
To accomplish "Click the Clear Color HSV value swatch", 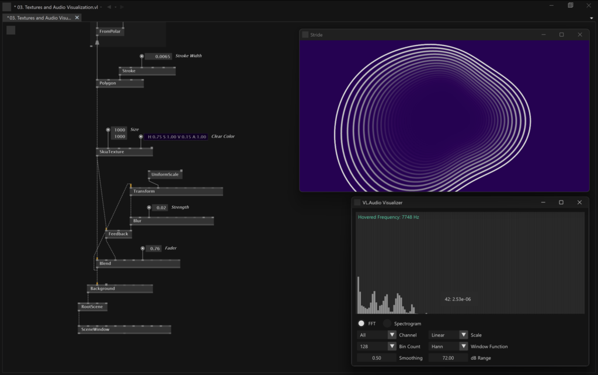I will coord(176,136).
